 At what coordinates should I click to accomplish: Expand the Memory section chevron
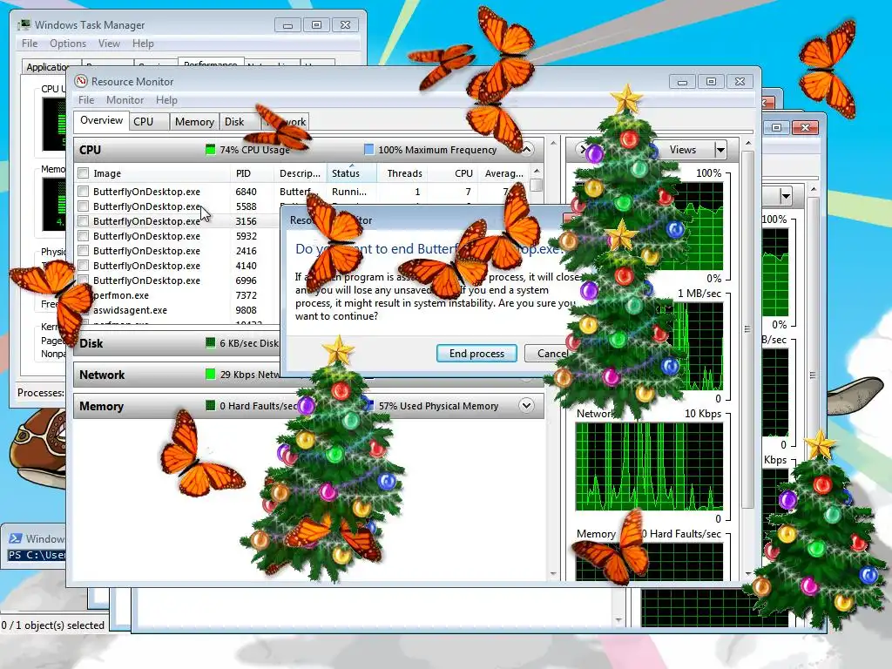[527, 406]
